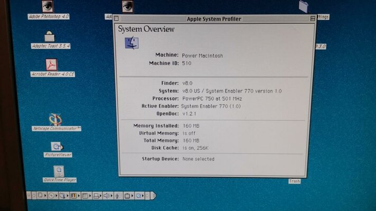Expand the CD player Control Strip module
The image size is (376, 211).
pos(52,196)
